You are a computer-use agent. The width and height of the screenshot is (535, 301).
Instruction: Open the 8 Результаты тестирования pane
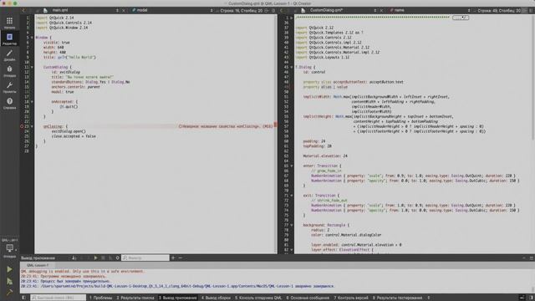[x=397, y=298]
